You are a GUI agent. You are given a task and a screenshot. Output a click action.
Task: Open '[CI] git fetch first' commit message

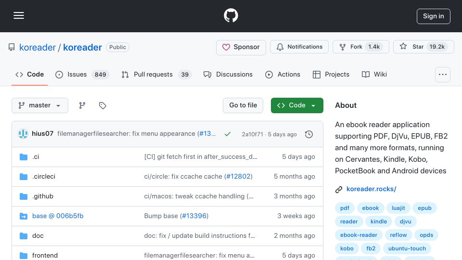pos(201,157)
